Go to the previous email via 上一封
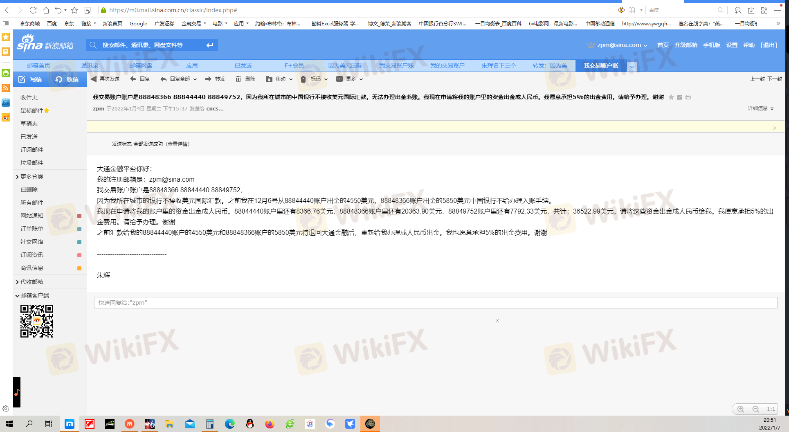This screenshot has width=789, height=432. point(758,79)
